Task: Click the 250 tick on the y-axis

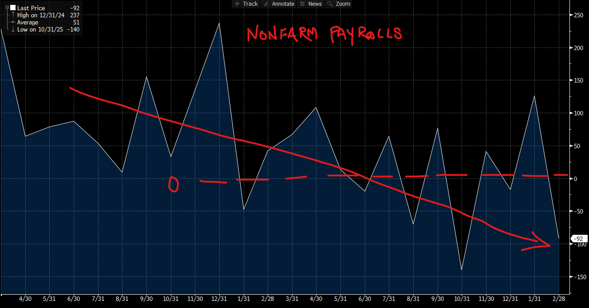Action: point(577,15)
